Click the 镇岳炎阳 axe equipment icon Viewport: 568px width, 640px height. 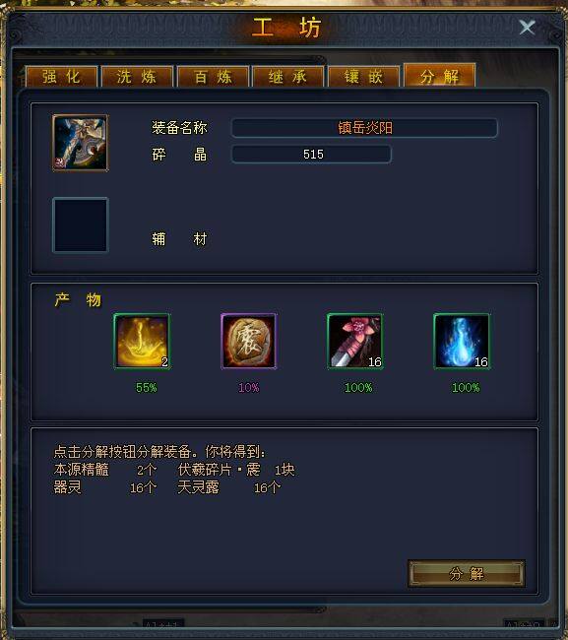[81, 143]
